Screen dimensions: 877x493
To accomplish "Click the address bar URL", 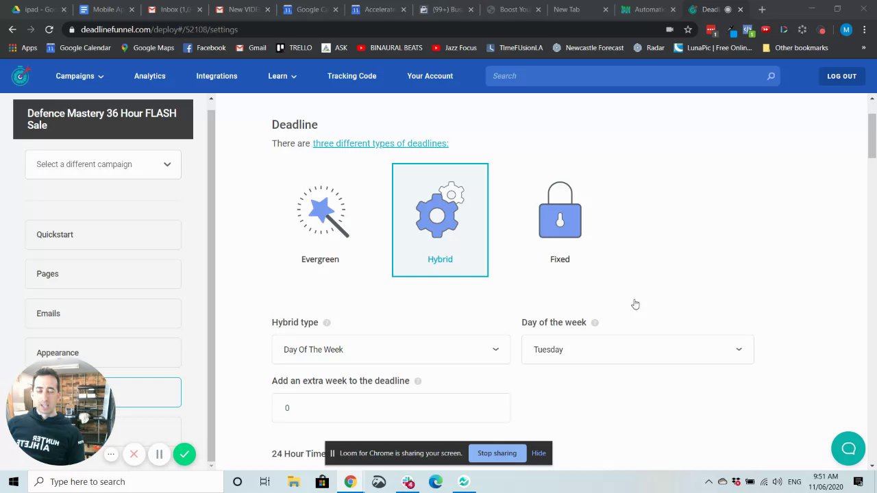I will (159, 29).
